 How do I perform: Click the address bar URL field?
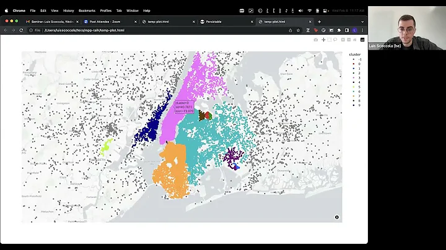click(x=165, y=30)
